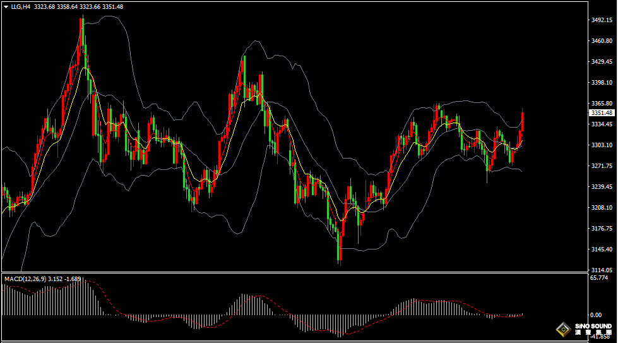Click the OHLC price values in chart header
This screenshot has height=343, width=618.
78,6
